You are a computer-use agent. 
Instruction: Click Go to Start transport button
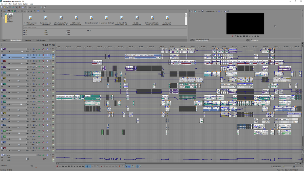tap(74, 166)
